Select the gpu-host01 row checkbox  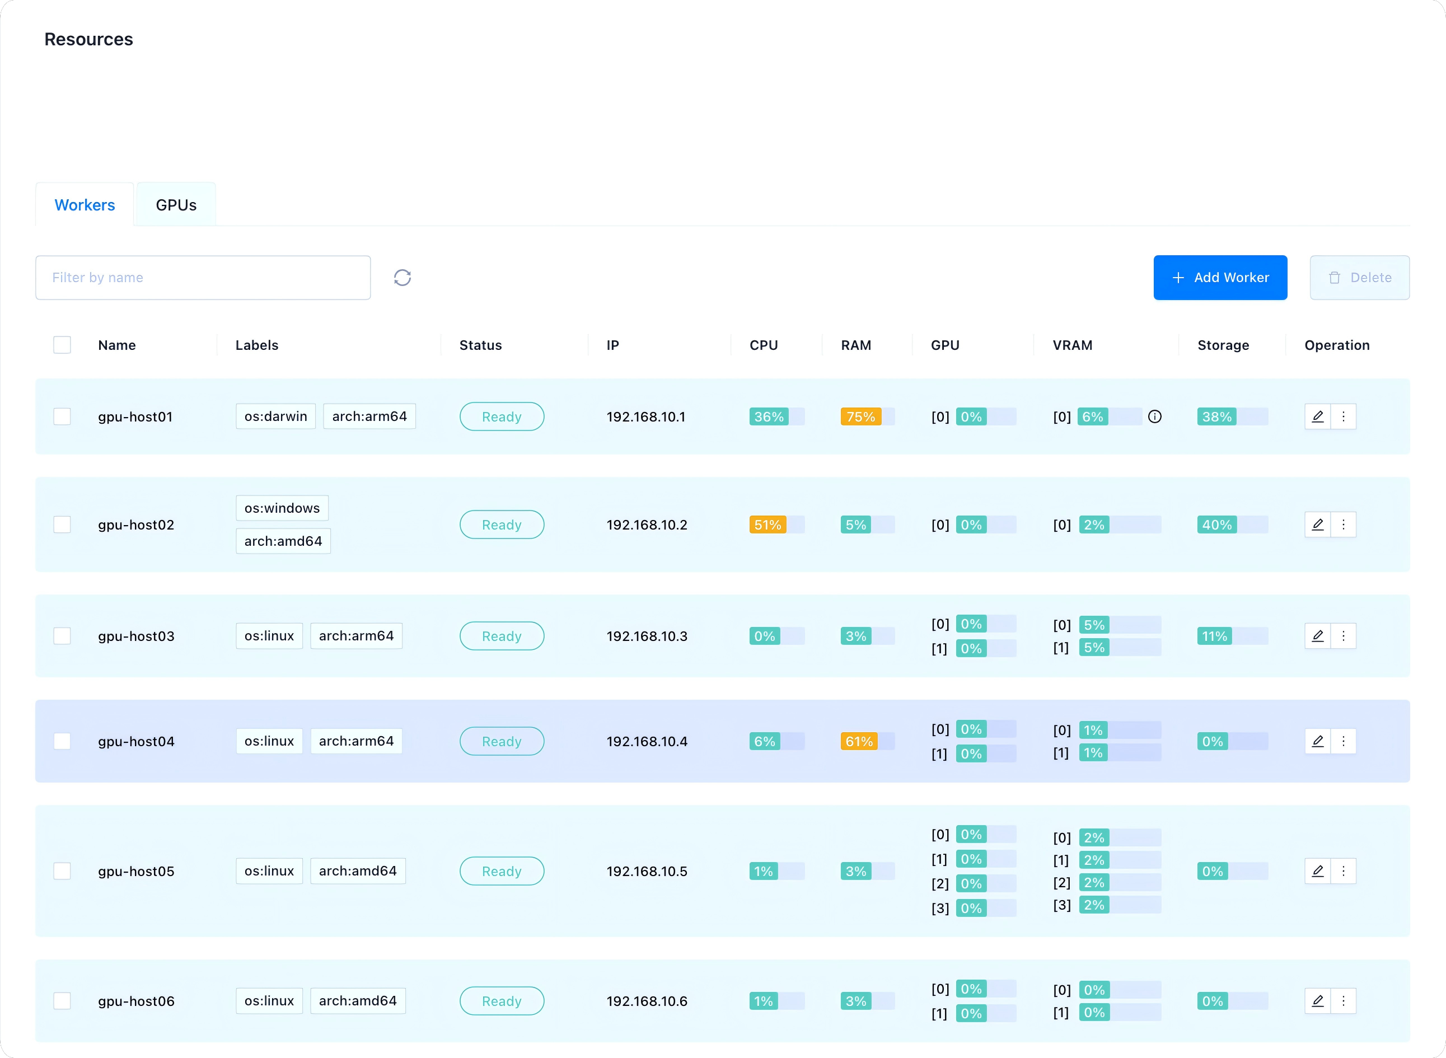pyautogui.click(x=62, y=416)
